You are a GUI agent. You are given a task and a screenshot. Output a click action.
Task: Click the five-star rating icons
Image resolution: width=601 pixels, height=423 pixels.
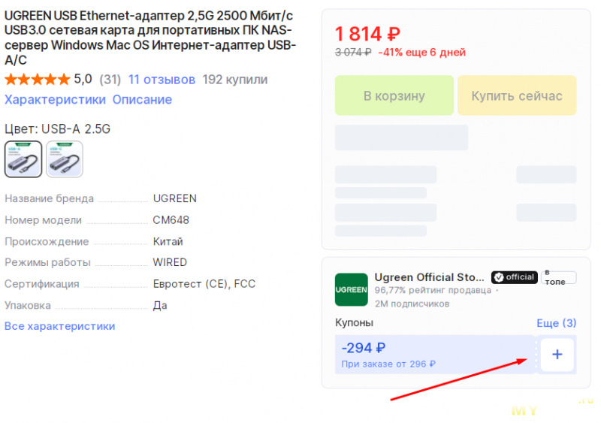(37, 80)
